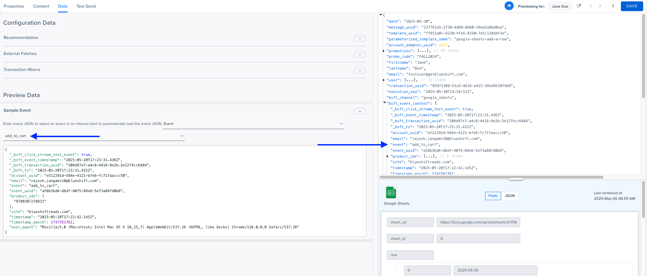Screen dimensions: 647x276
Task: Click "site" line in JSON viewer
Action: [x=422, y=162]
